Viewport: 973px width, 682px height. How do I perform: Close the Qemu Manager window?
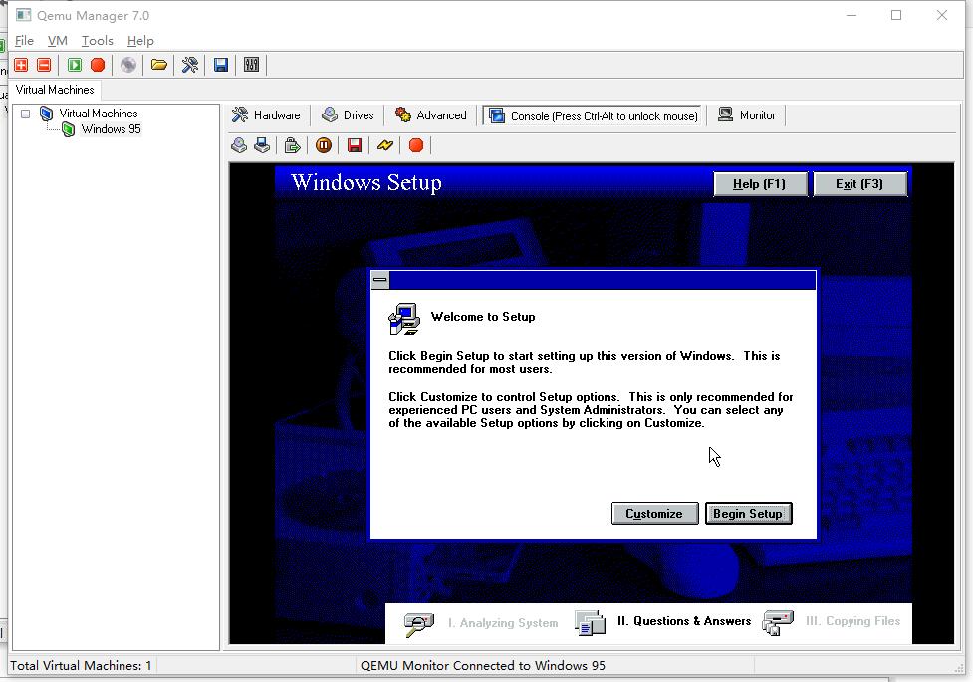[x=942, y=15]
